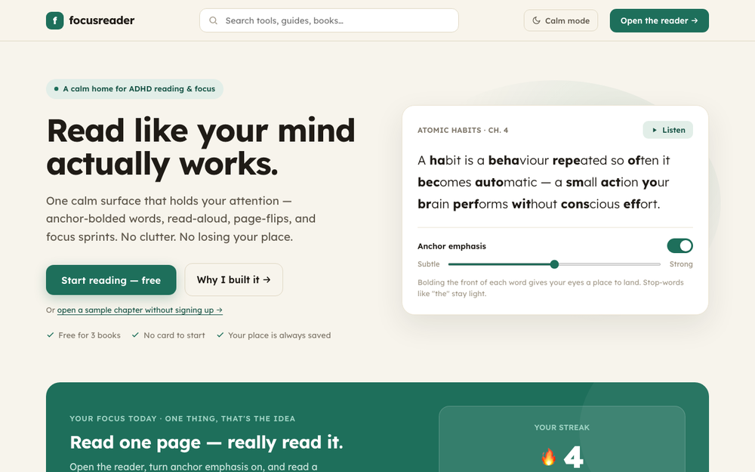This screenshot has height=472, width=755.
Task: Focus the Search tools, guides, books field
Action: click(329, 20)
